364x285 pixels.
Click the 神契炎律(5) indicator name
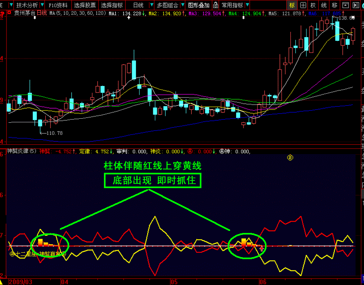(22, 151)
